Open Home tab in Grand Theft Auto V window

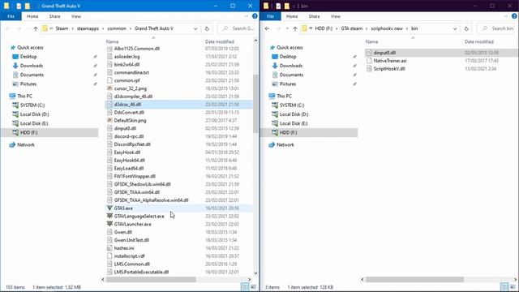point(32,16)
